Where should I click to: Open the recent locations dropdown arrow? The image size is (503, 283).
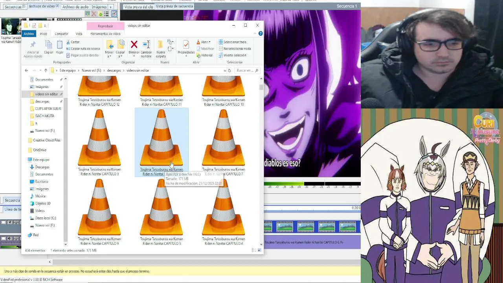[x=40, y=70]
